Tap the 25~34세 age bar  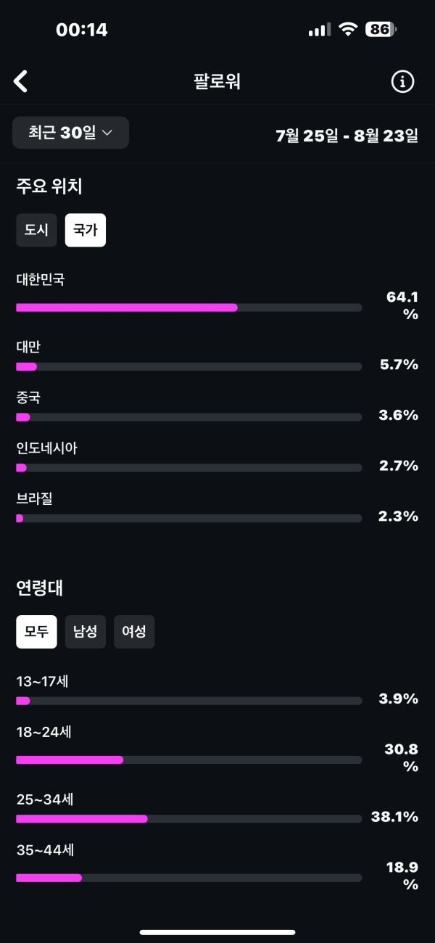(188, 819)
